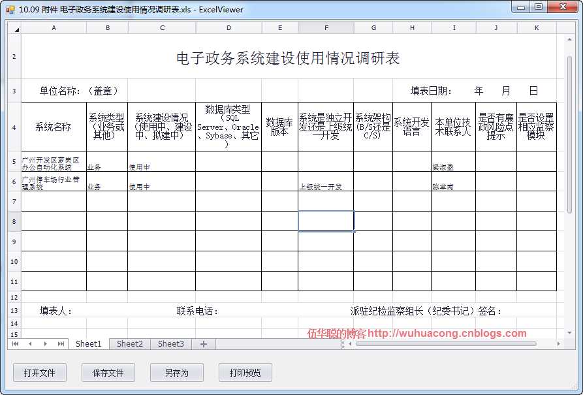The width and height of the screenshot is (583, 395).
Task: Click the 打印预览 button
Action: tap(245, 373)
